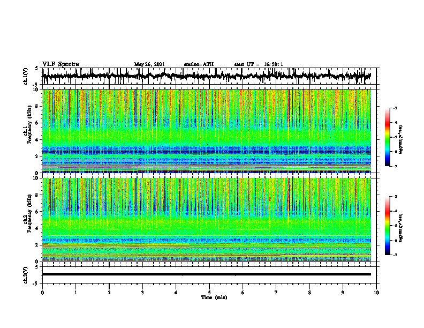Click time axis tick label "9"
The image size is (424, 328).
[343, 293]
